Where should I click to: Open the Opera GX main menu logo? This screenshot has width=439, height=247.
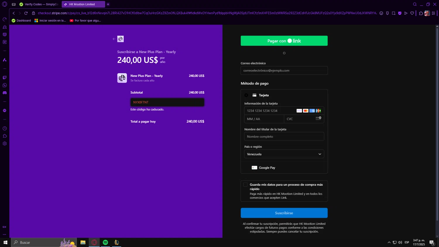[5, 4]
